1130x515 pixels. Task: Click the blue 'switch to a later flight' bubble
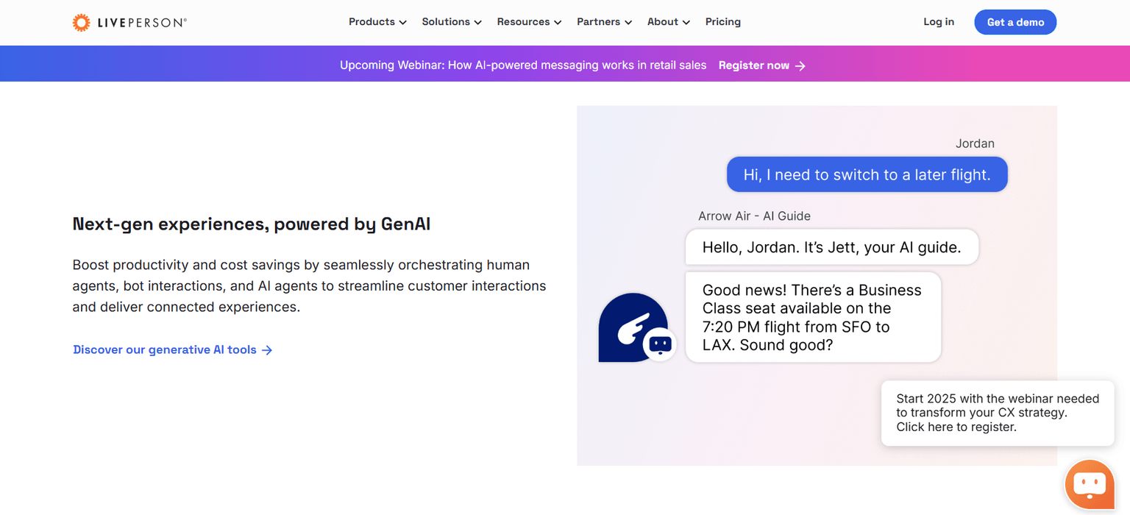click(x=867, y=174)
